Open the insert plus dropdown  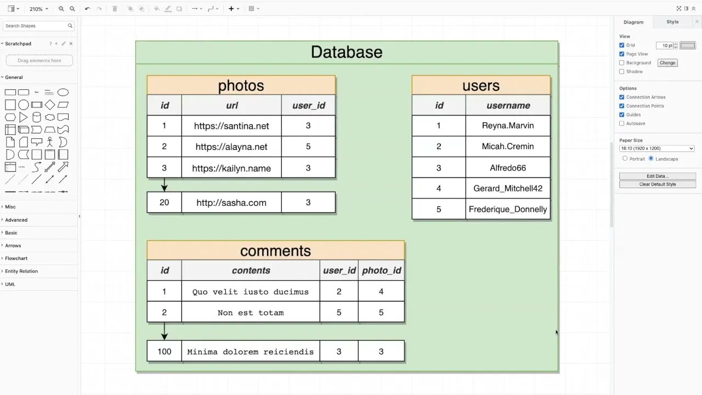234,9
